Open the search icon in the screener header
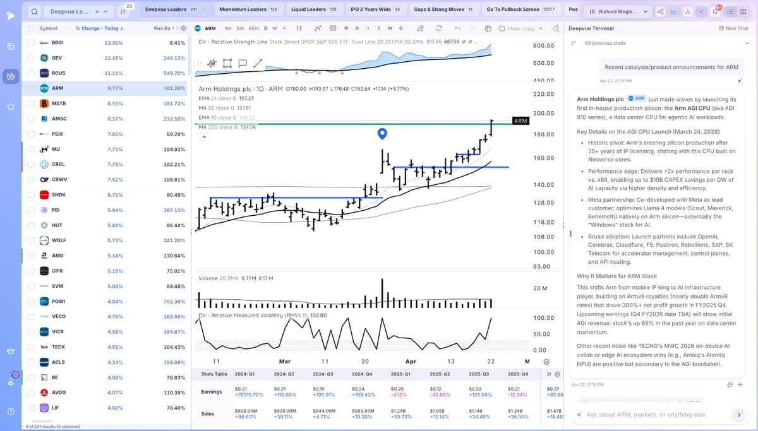758x431 pixels. click(35, 11)
